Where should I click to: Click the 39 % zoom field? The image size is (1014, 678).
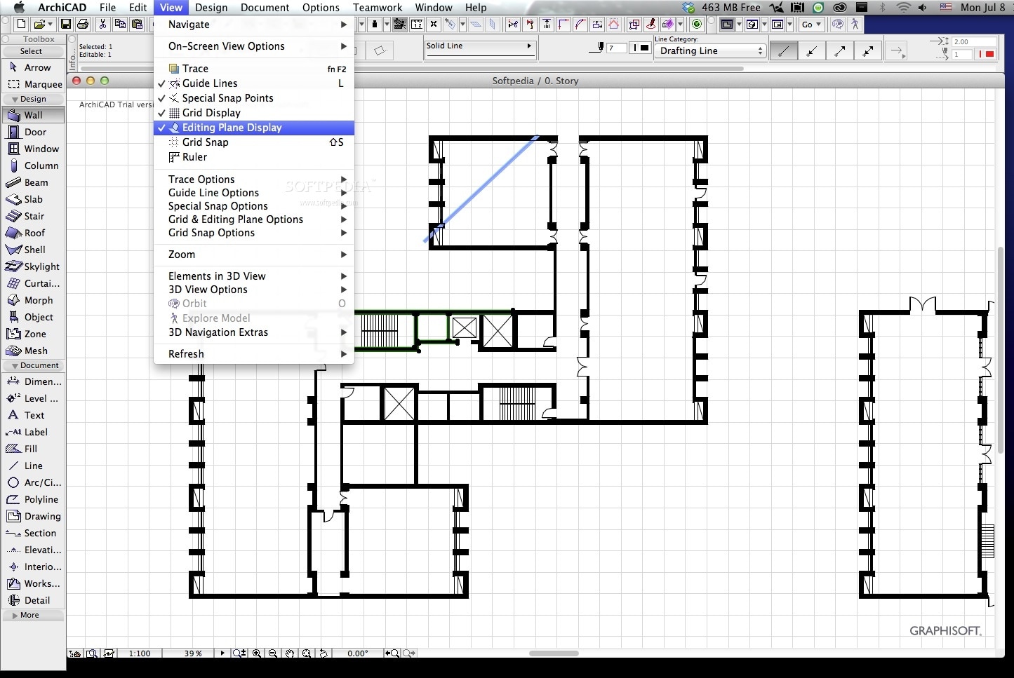pos(194,653)
